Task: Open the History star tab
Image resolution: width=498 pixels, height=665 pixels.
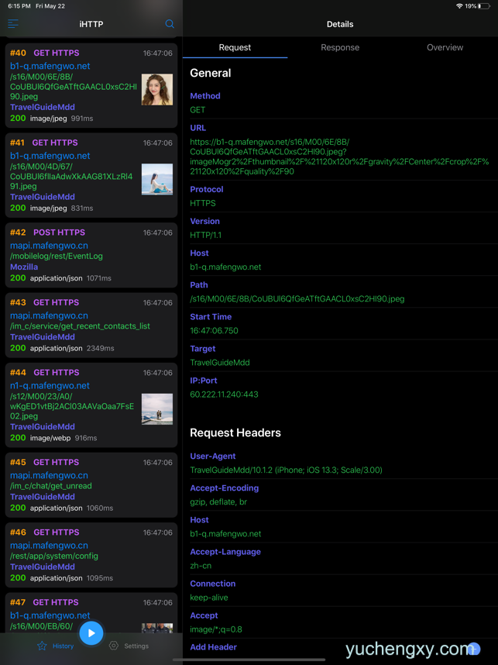Action: (x=56, y=646)
